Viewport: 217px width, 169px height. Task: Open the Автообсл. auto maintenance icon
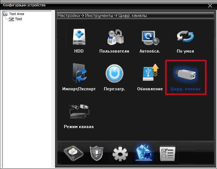[150, 38]
